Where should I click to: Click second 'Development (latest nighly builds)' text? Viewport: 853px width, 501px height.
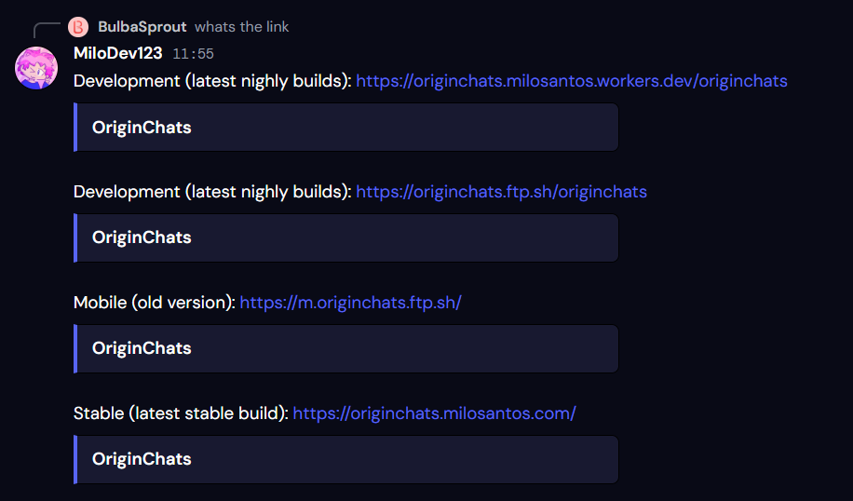212,192
